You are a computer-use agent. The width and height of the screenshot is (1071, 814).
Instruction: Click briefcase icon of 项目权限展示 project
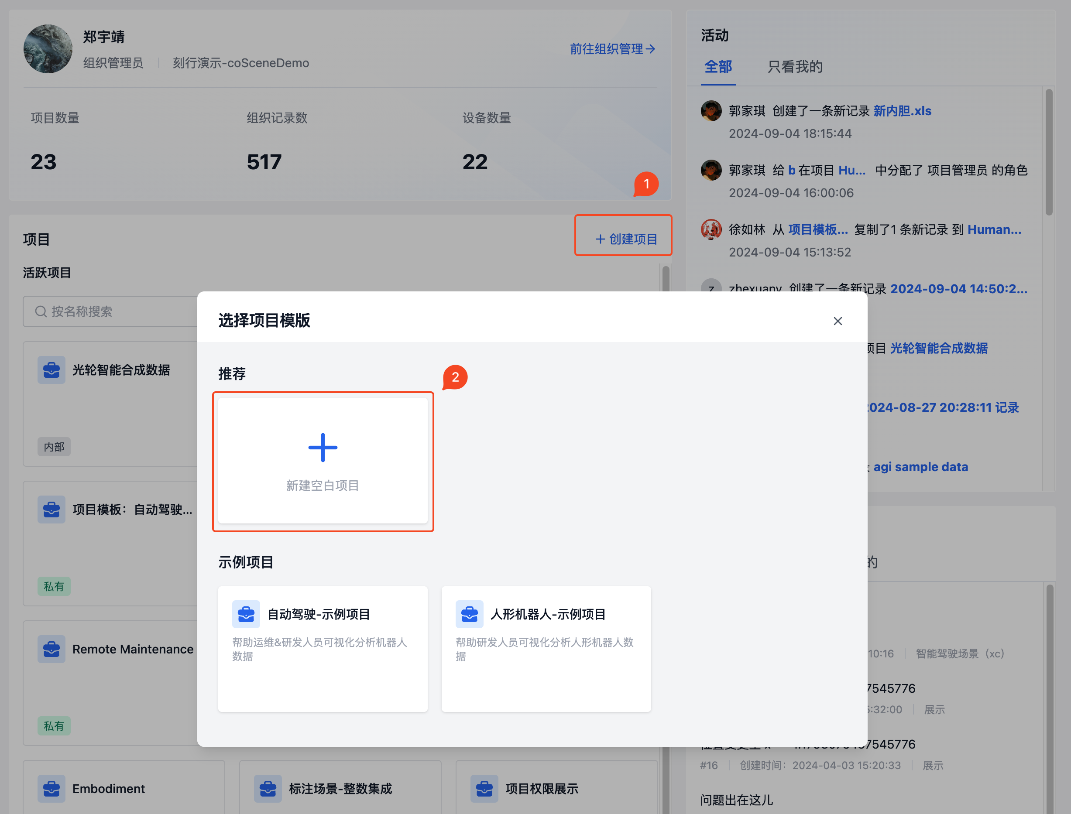tap(484, 789)
